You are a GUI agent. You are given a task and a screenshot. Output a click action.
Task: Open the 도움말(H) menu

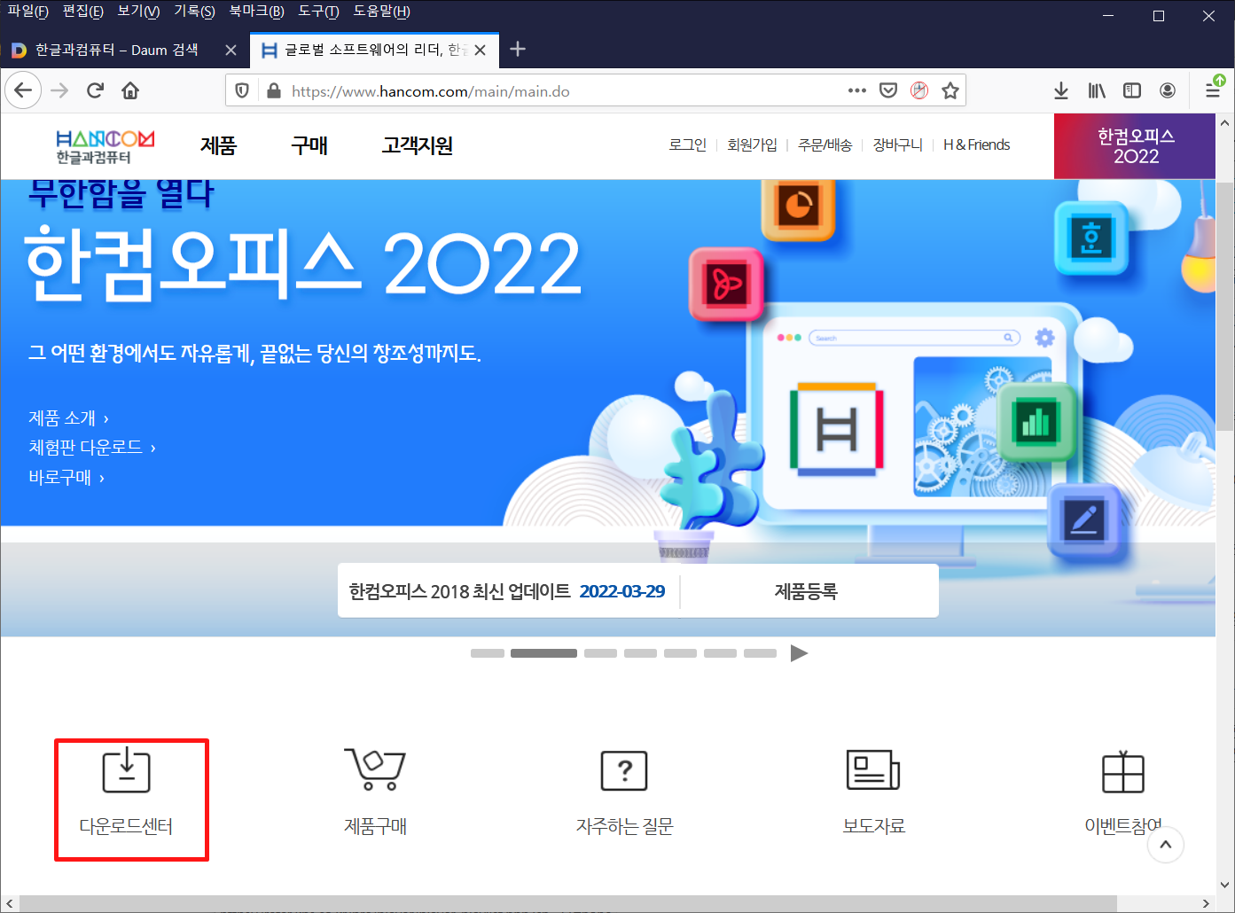coord(381,12)
